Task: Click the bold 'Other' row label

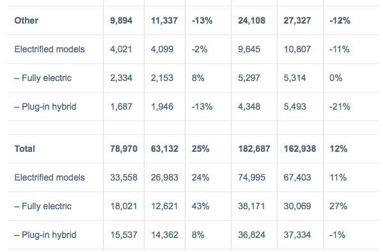Action: (x=26, y=20)
